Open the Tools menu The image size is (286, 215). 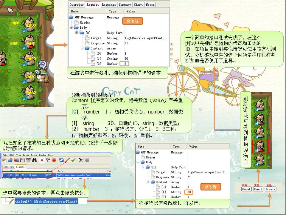(34, 155)
